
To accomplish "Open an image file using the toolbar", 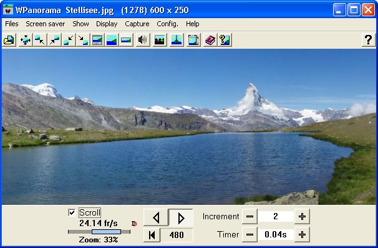I will tap(9, 40).
